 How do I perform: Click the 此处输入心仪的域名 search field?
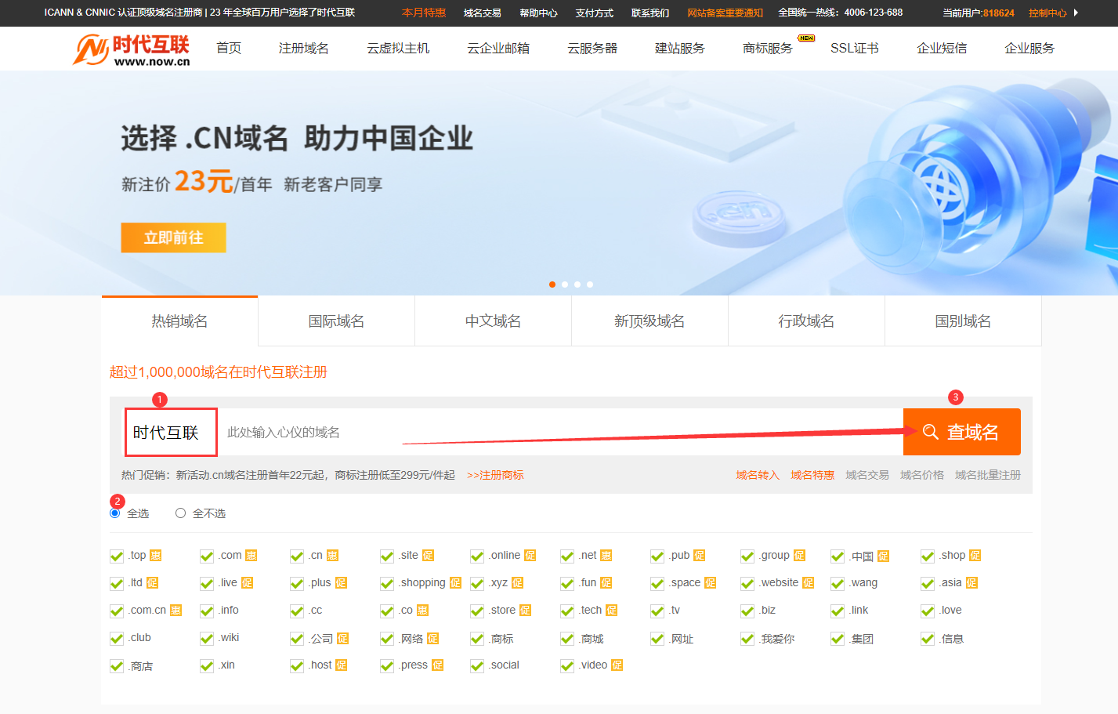560,432
